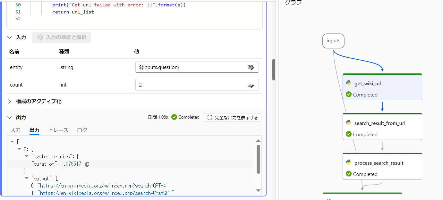Expand the 構成のアクティブ化 section

pos(10,101)
